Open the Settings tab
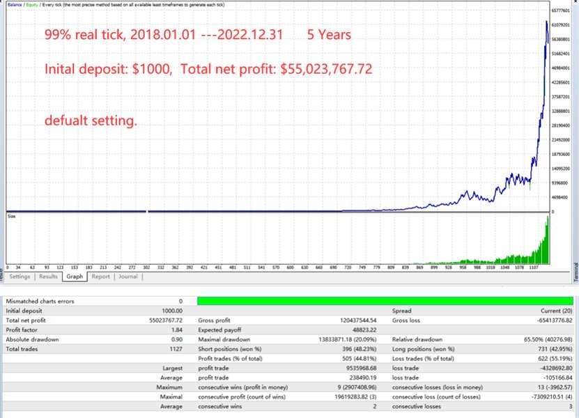Image resolution: width=579 pixels, height=418 pixels. point(20,277)
